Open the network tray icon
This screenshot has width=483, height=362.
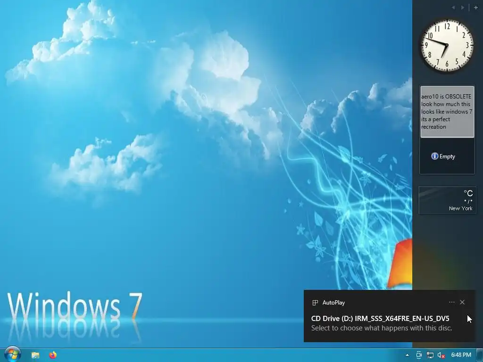point(430,355)
